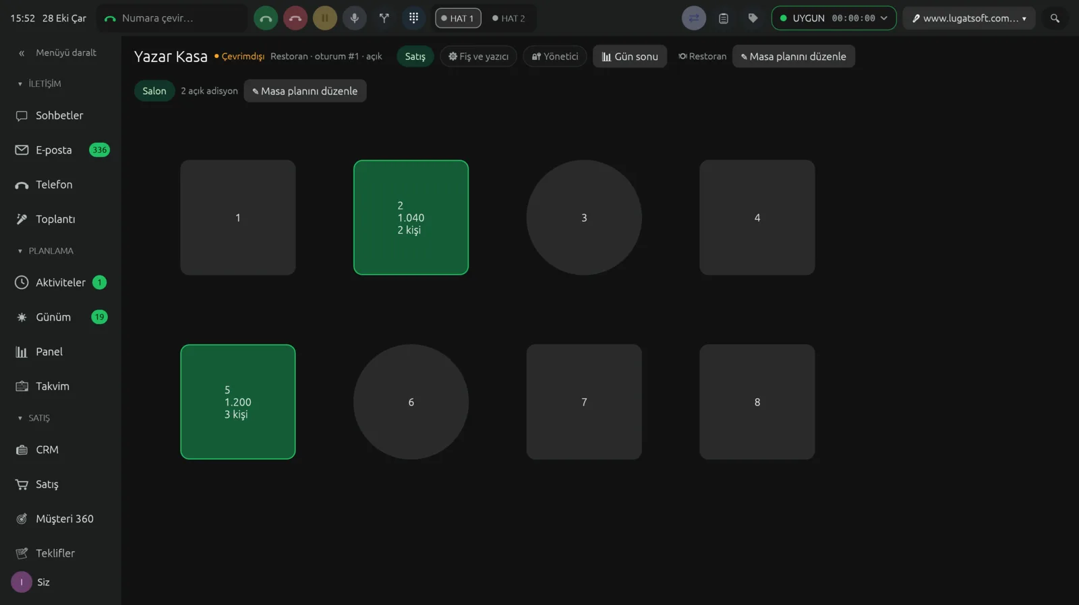
Task: Open the dial pad grid icon
Action: [x=414, y=18]
